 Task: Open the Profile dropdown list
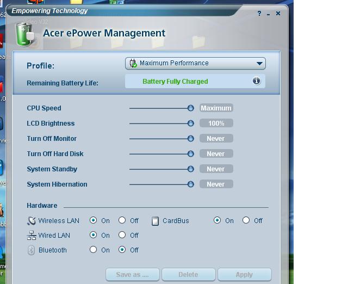(195, 63)
